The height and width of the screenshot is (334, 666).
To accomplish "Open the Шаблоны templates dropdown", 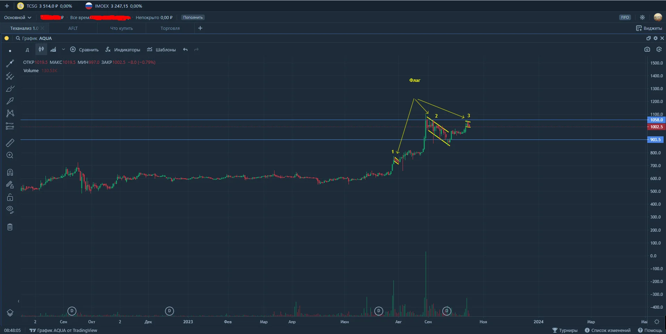I will (x=161, y=50).
